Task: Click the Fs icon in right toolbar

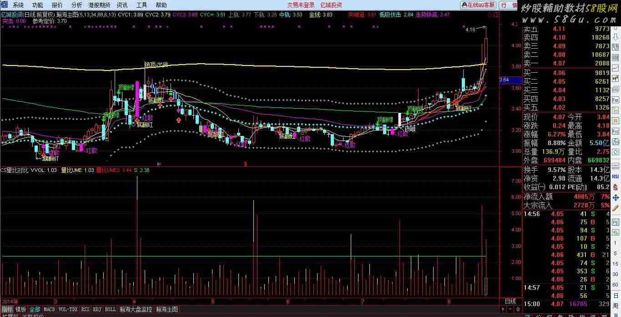Action: click(x=615, y=222)
